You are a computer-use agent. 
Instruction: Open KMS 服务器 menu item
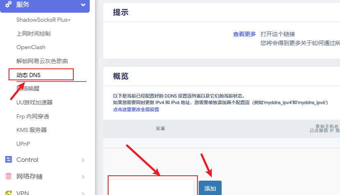32,130
